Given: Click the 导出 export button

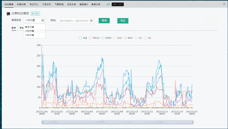Looking at the screenshot, I should tap(123, 21).
